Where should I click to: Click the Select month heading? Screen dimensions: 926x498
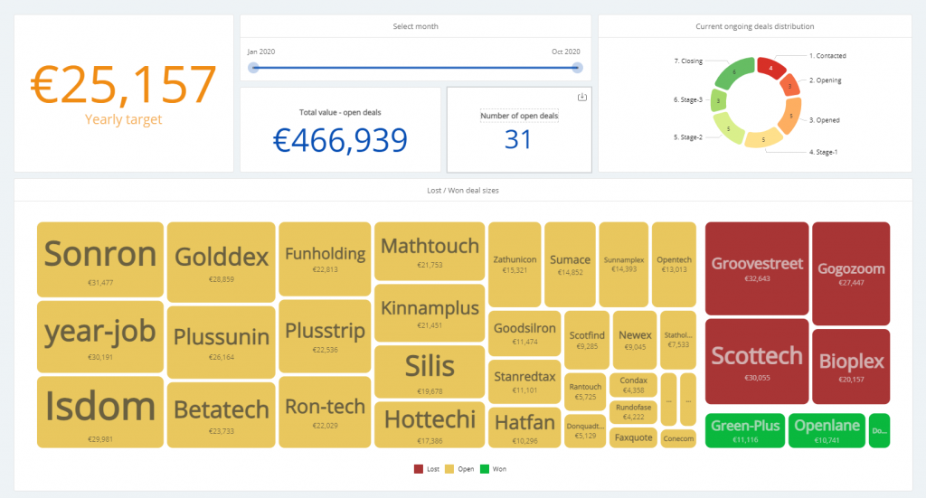tap(415, 26)
